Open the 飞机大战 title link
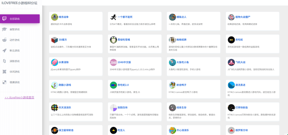288x135 pixels. coord(240,62)
